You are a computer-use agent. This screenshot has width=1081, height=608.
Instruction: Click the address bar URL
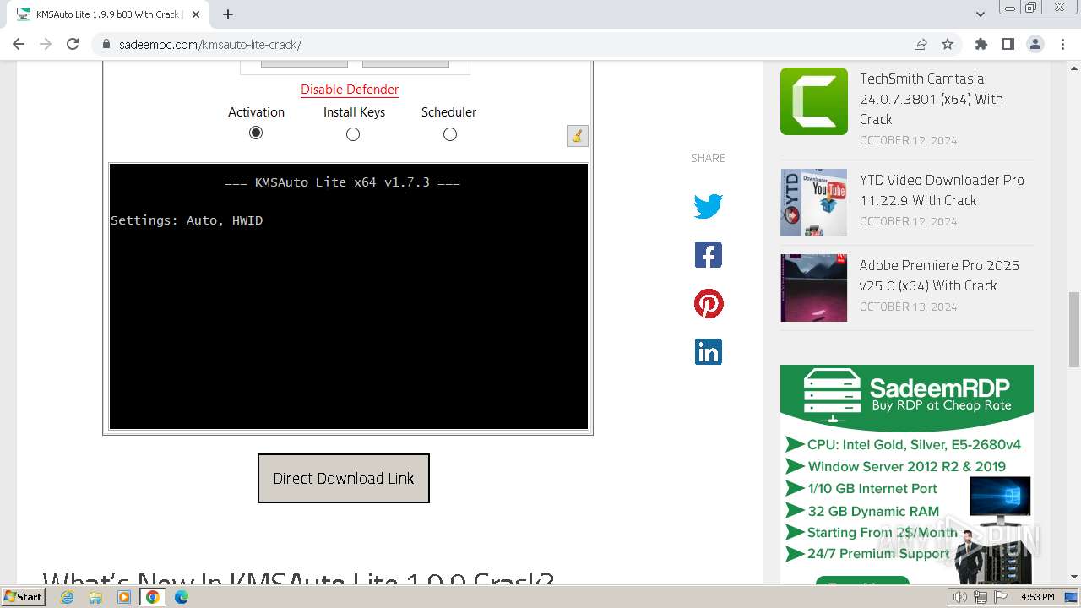pyautogui.click(x=210, y=45)
